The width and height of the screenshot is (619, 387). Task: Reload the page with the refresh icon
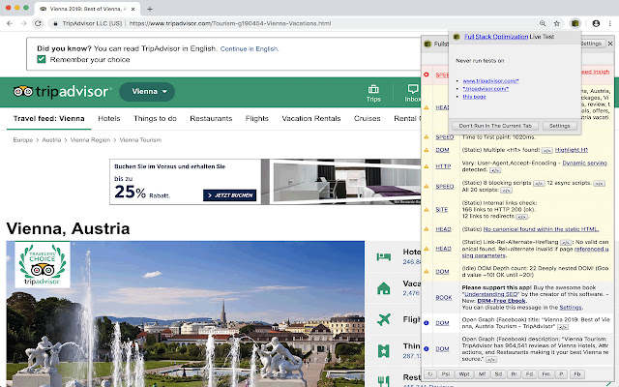38,23
